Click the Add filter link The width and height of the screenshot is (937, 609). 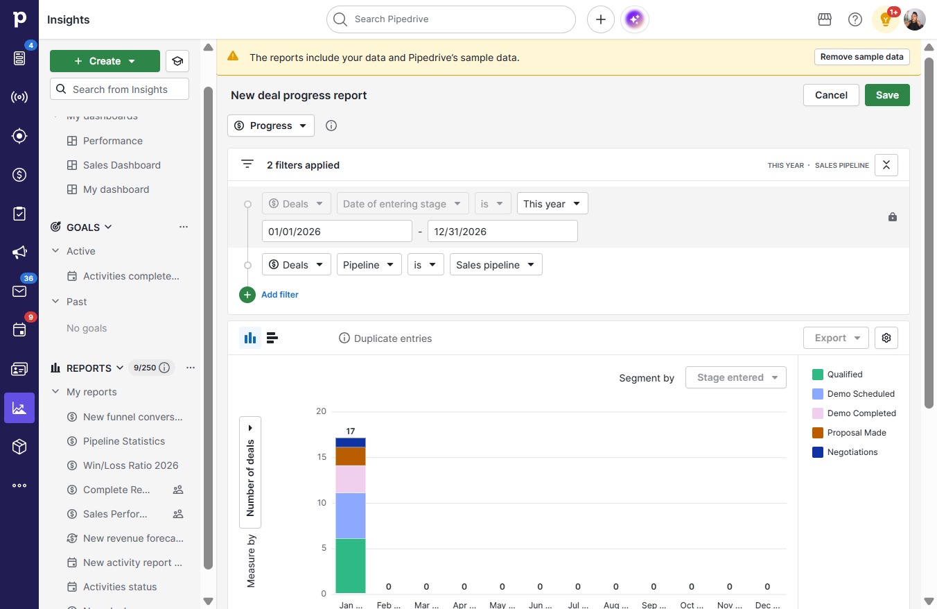[280, 295]
